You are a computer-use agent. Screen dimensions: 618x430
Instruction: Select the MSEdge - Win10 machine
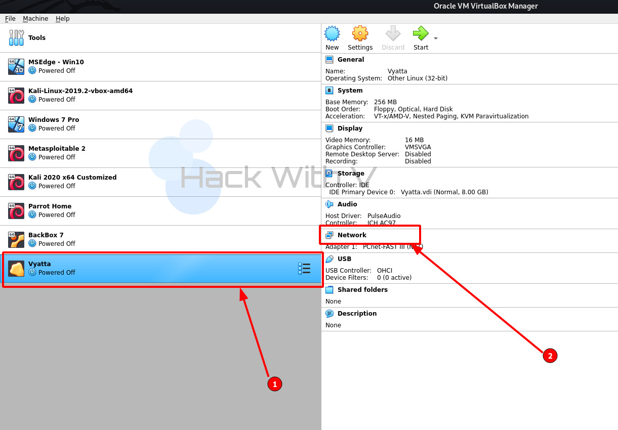coord(160,67)
